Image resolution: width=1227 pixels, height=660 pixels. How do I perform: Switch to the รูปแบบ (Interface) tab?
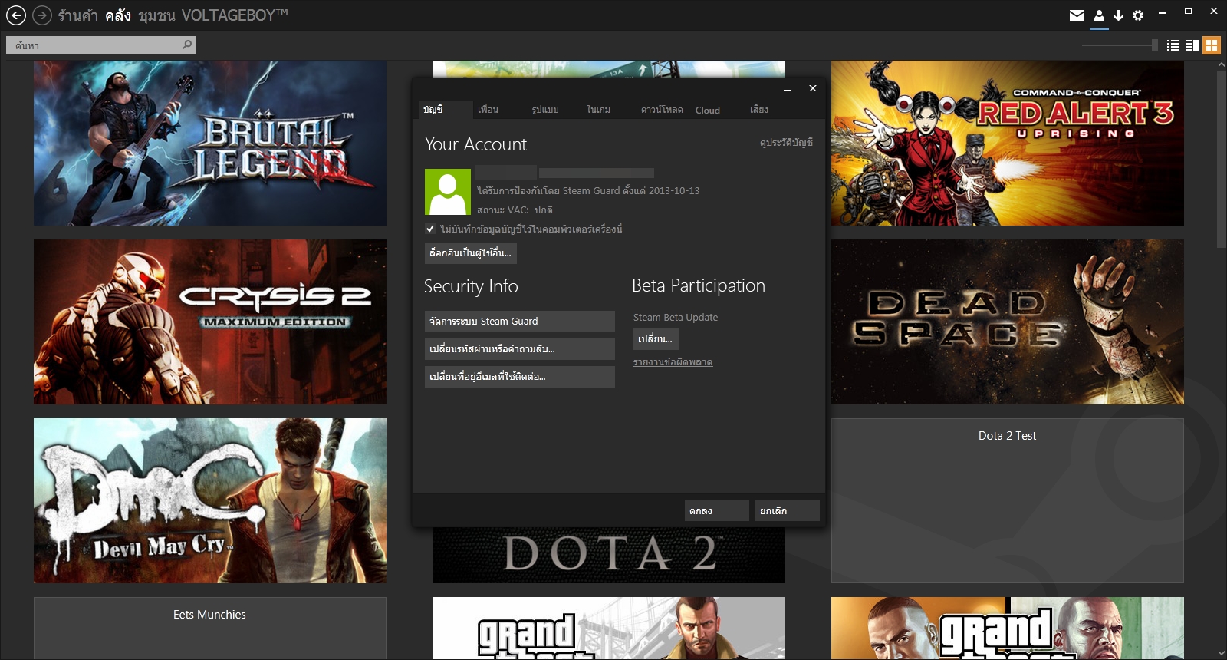pyautogui.click(x=545, y=110)
